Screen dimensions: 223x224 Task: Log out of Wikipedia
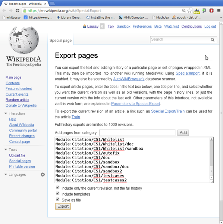coord(210,27)
